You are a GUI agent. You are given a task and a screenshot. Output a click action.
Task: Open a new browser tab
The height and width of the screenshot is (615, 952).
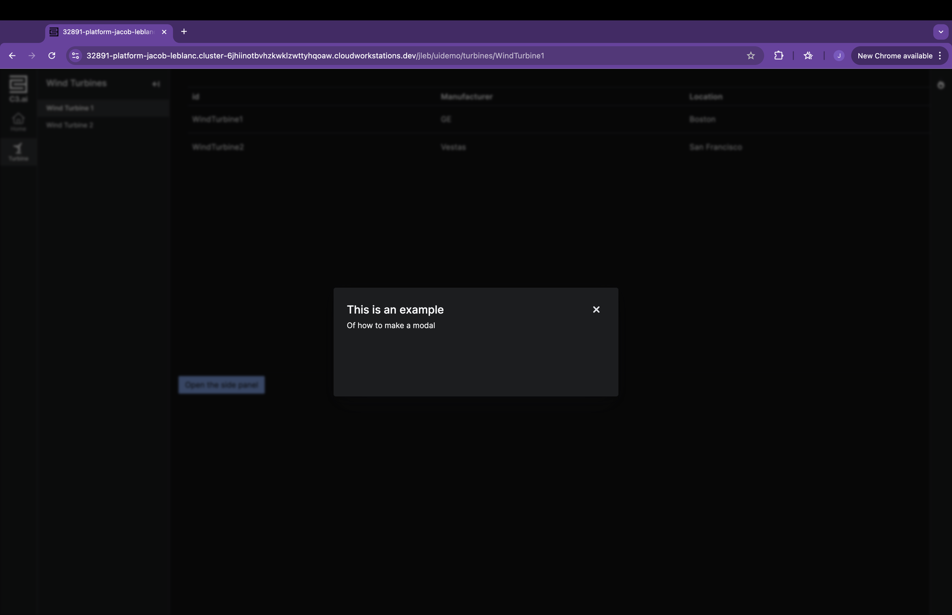184,32
